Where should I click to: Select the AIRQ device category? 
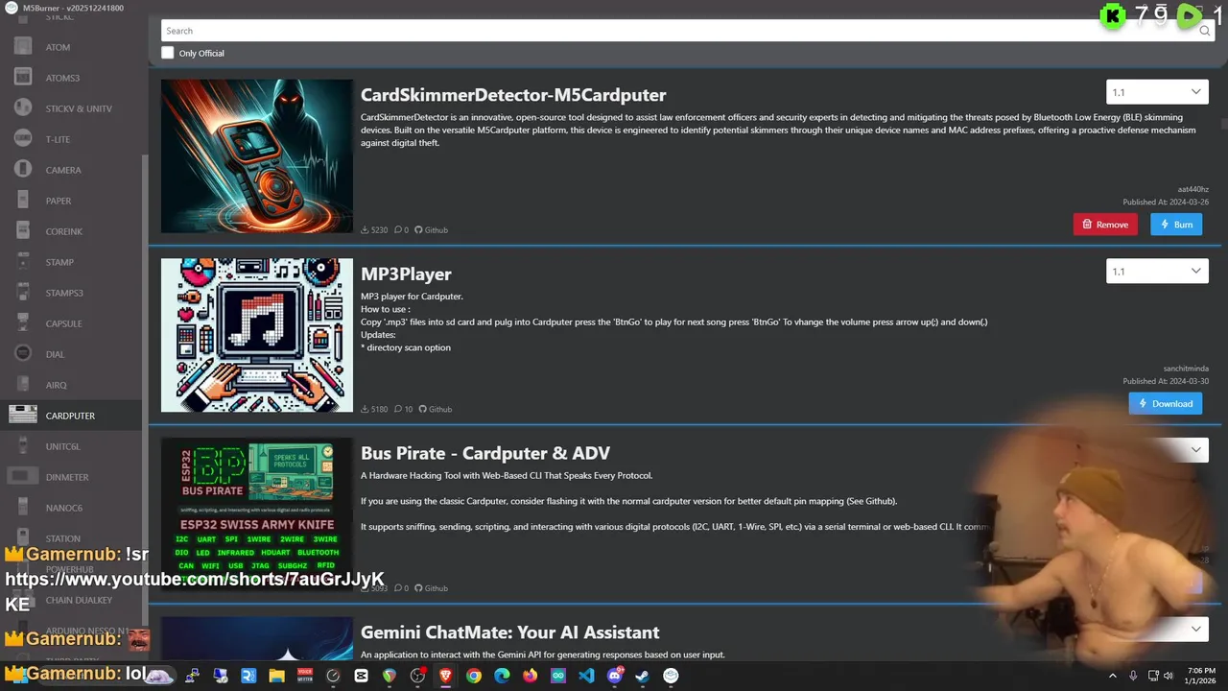pyautogui.click(x=71, y=385)
